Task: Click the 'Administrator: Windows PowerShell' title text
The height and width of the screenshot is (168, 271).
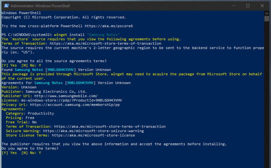Action: (x=40, y=6)
